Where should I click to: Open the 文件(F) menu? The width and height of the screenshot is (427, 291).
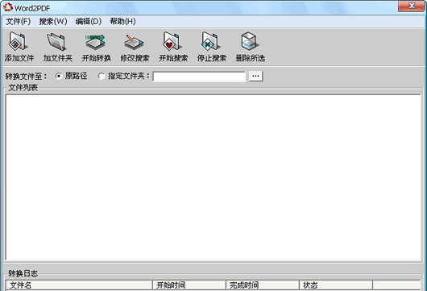tap(19, 21)
